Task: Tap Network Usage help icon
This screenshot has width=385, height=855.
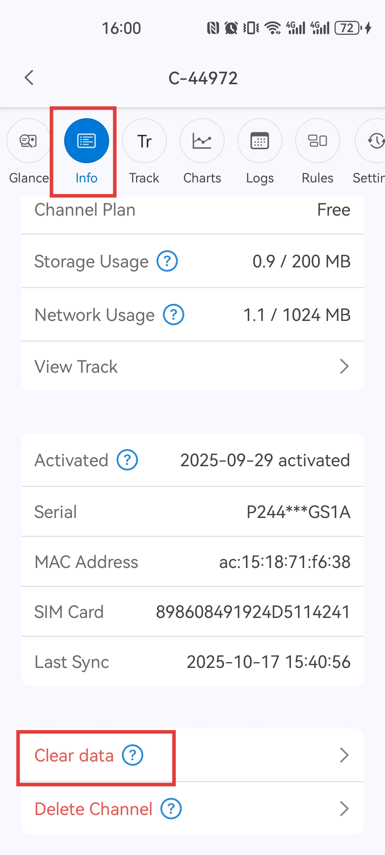Action: coord(174,315)
